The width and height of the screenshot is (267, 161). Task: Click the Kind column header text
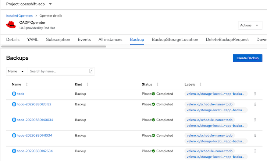pos(78,84)
